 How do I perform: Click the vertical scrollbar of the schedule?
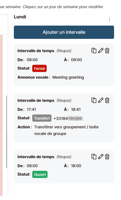tap(7, 132)
